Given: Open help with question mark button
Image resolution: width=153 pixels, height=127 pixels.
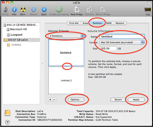Looking at the screenshot, I should click(8, 122).
